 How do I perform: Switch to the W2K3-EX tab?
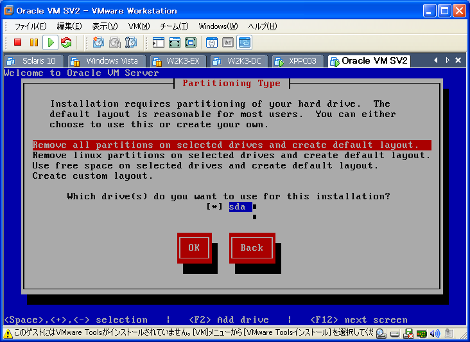pos(178,61)
